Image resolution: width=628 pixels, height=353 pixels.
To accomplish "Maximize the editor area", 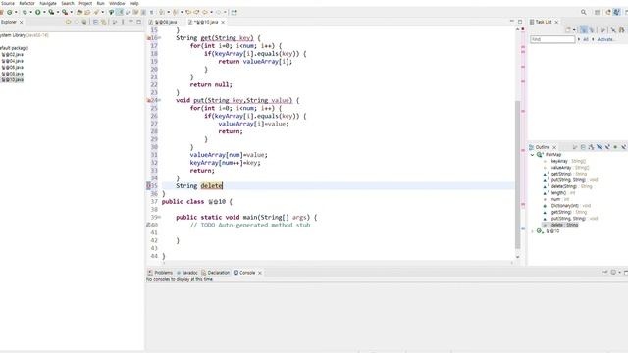I will coord(520,22).
